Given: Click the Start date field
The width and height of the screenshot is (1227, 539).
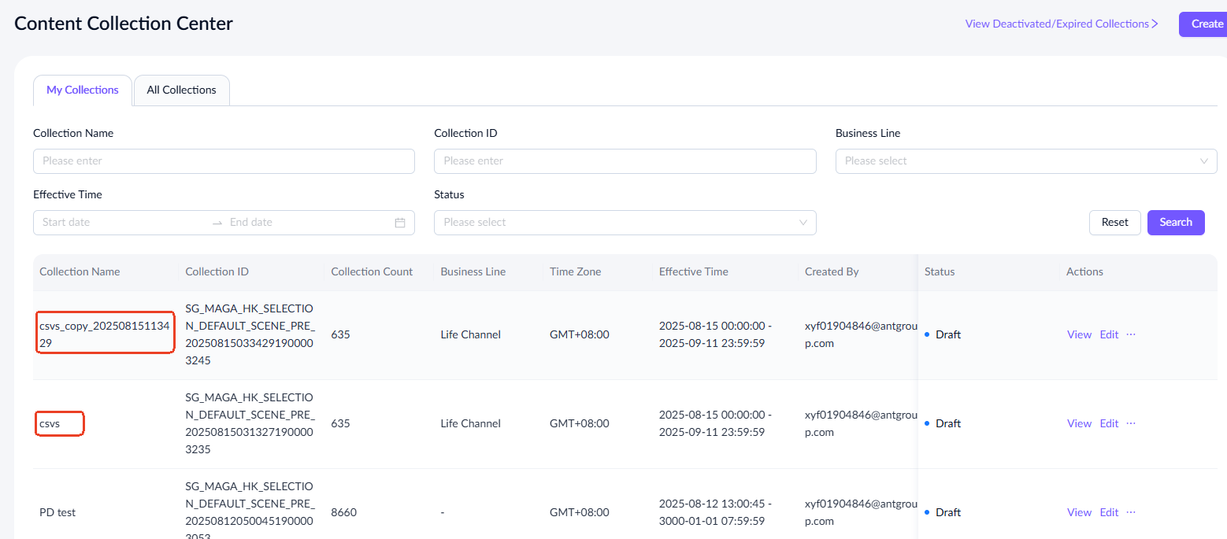Looking at the screenshot, I should pyautogui.click(x=118, y=223).
